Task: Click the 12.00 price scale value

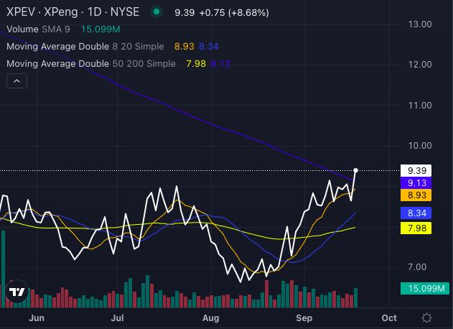Action: click(x=420, y=64)
